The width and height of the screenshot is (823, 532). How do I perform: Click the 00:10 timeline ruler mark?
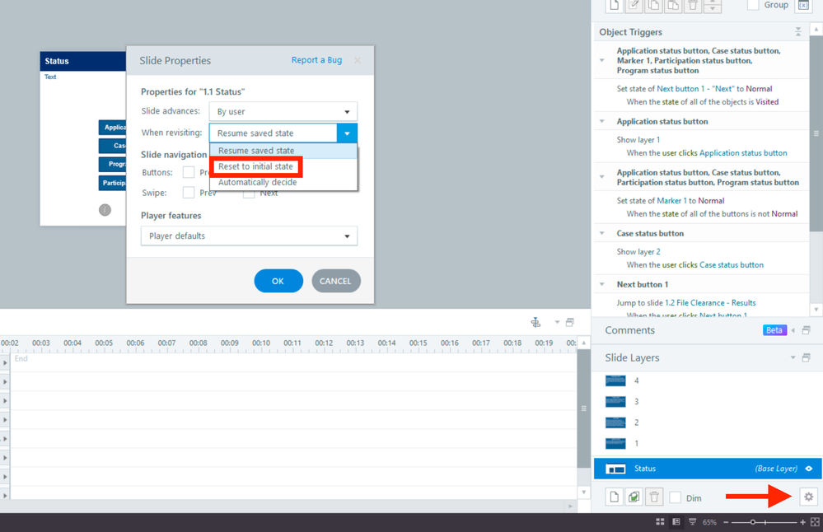[x=261, y=343]
